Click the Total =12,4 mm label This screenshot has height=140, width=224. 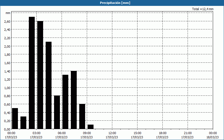click(x=203, y=9)
